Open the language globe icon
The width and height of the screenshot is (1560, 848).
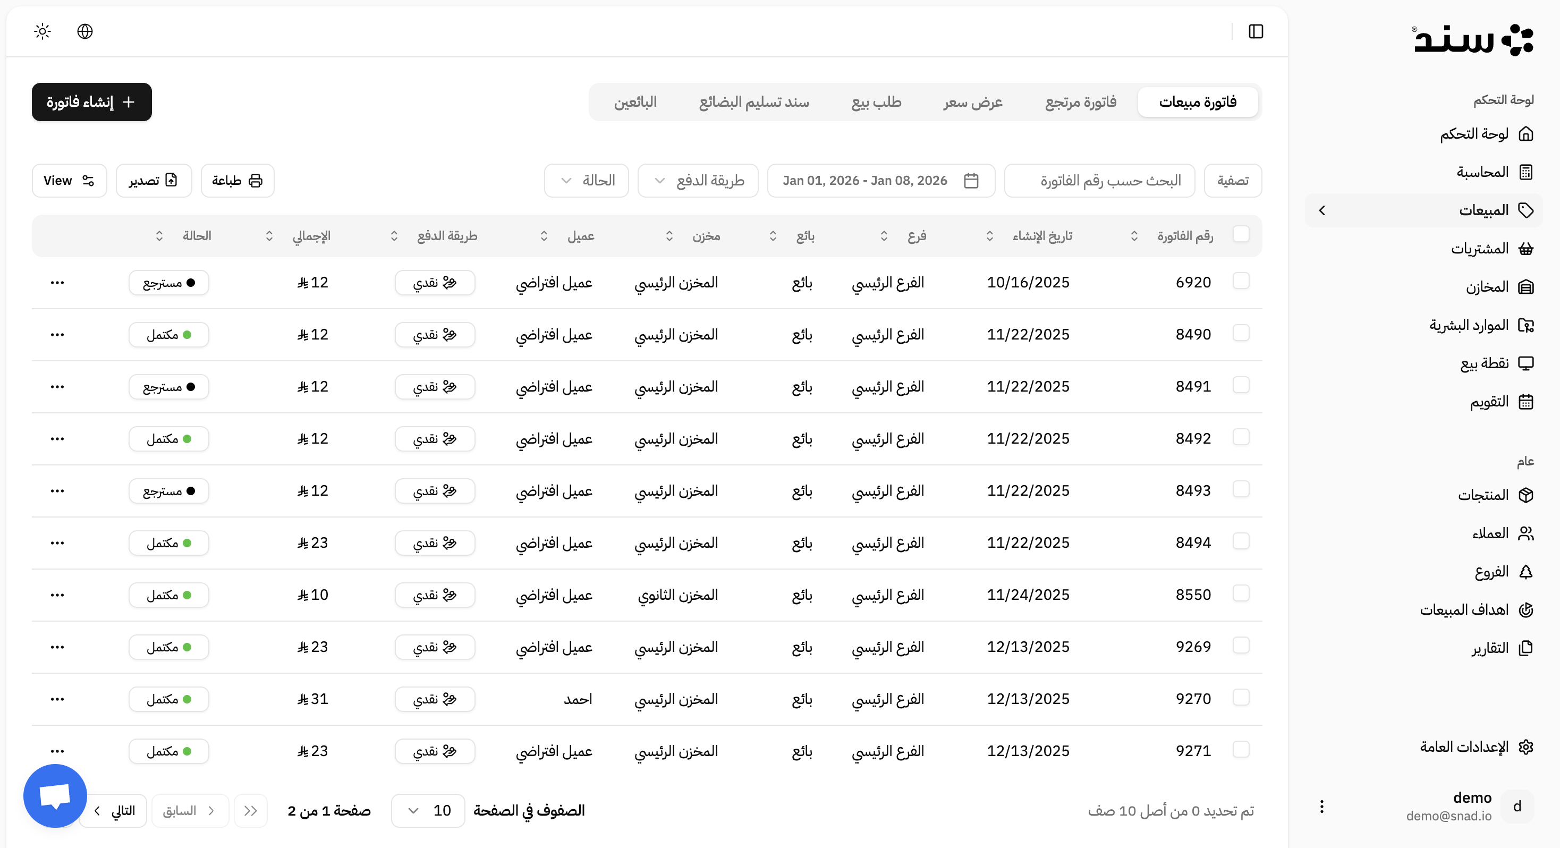tap(85, 31)
